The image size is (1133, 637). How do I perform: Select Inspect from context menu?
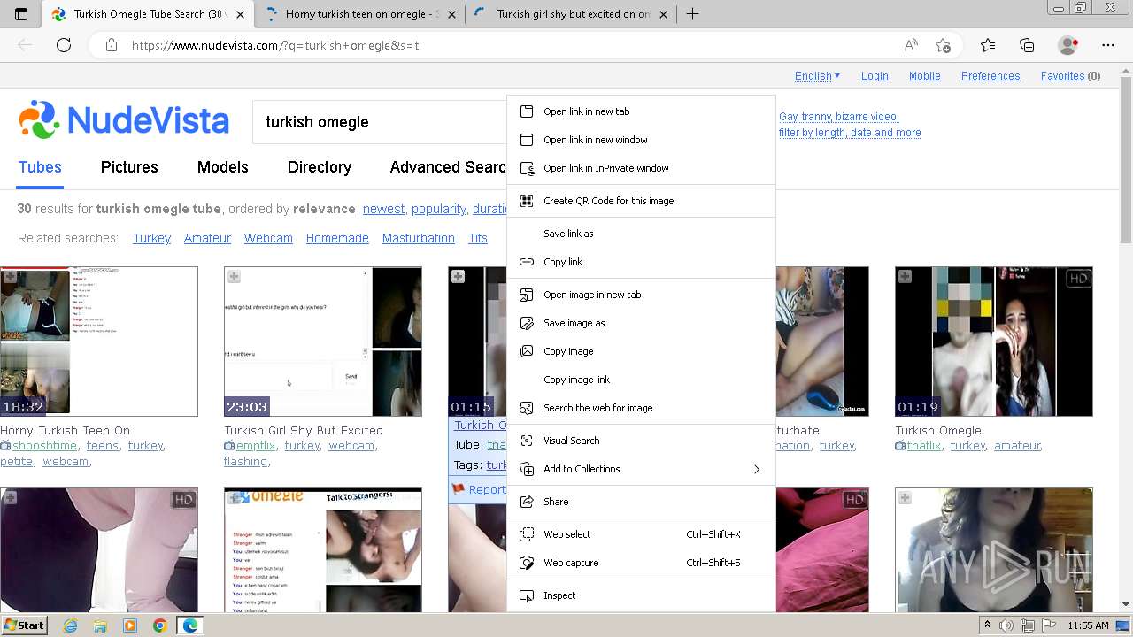tap(641, 595)
